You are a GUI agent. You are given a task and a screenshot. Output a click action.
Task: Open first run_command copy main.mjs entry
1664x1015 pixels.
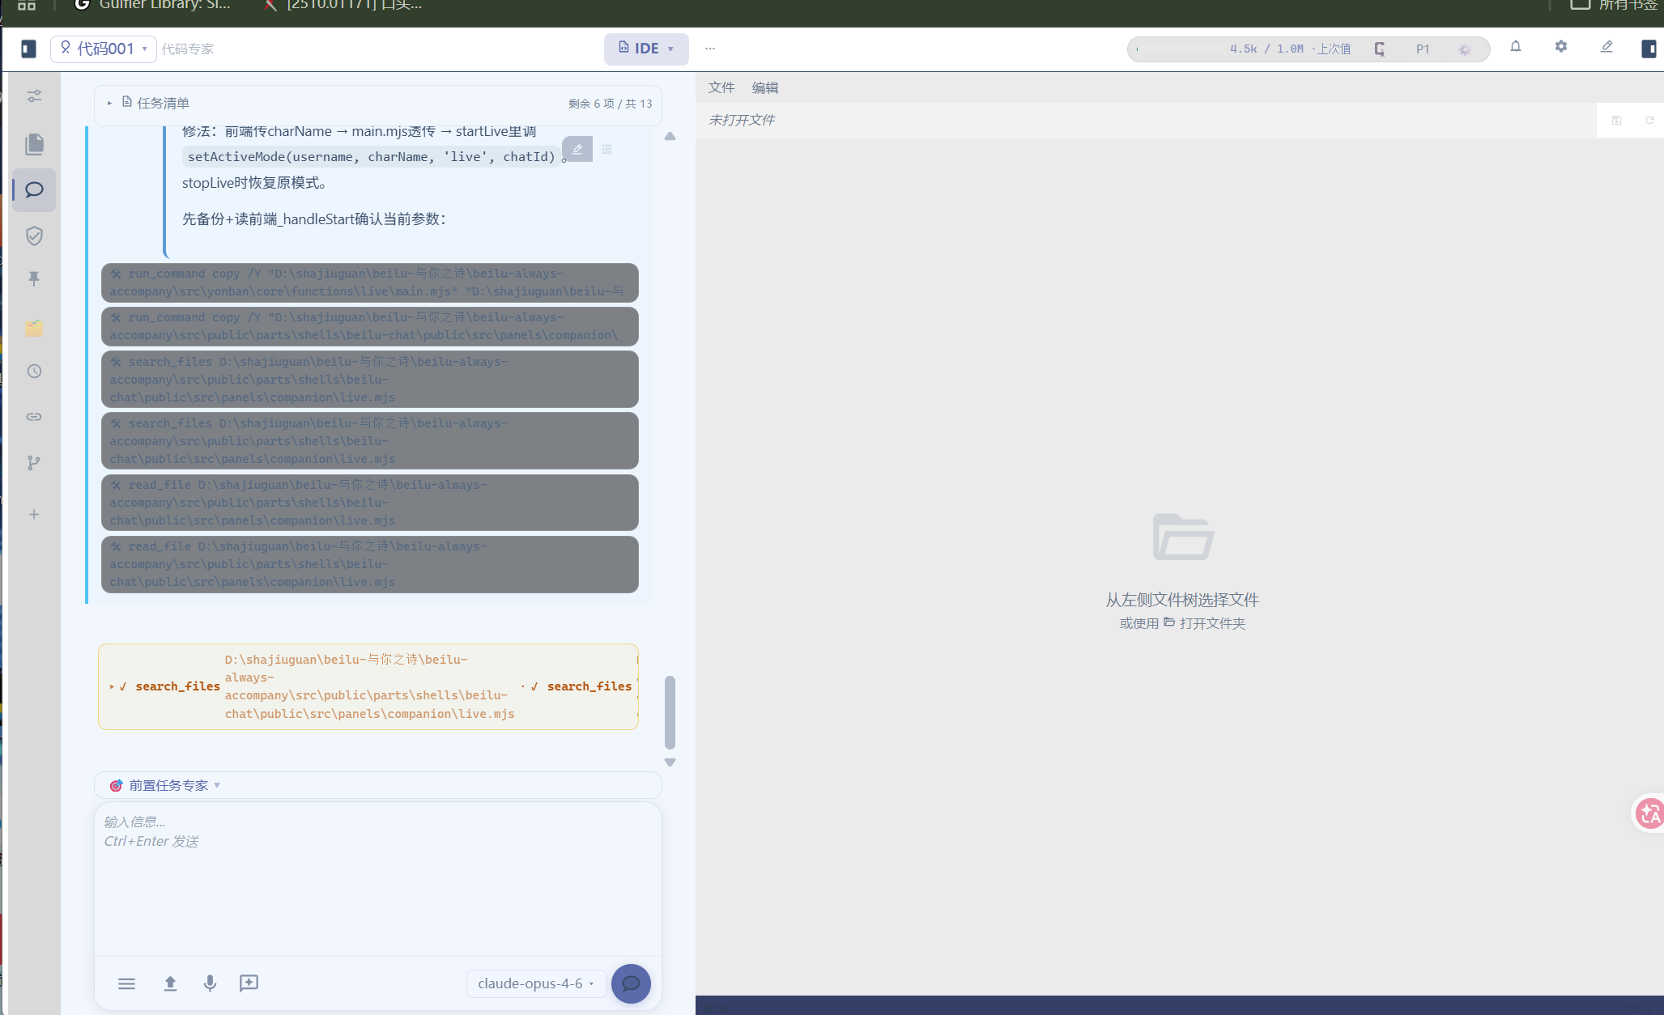[370, 282]
